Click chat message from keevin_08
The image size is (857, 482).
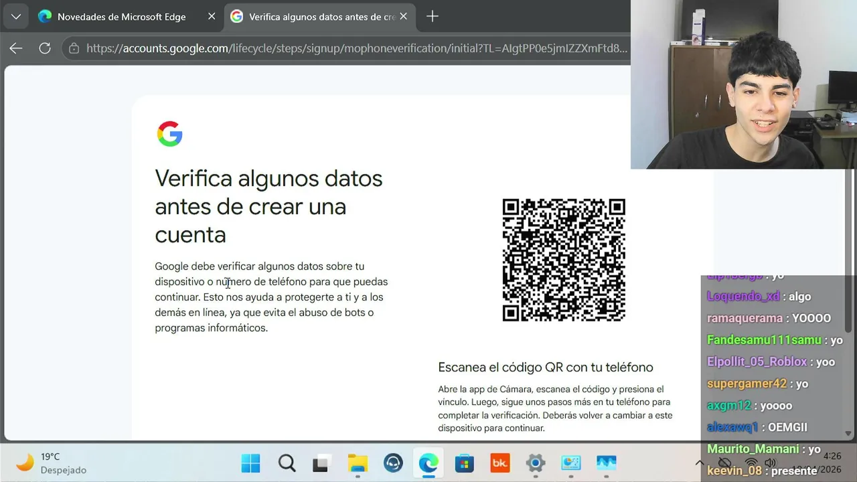pyautogui.click(x=762, y=471)
